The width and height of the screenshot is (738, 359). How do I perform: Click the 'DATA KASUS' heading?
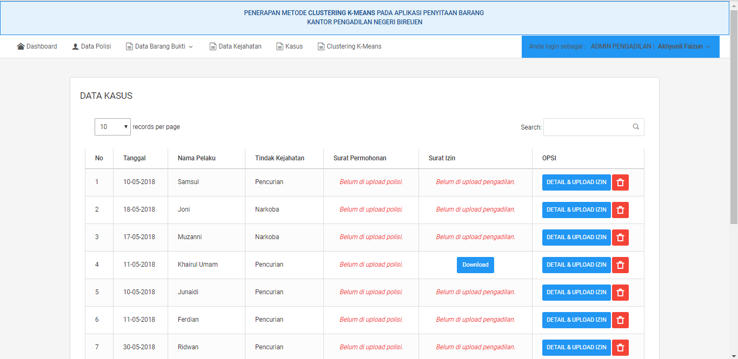pos(106,96)
